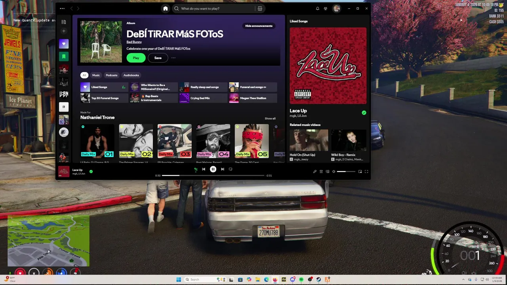Click the Lace Up thumbnail in bottom player
The height and width of the screenshot is (285, 507).
64,171
